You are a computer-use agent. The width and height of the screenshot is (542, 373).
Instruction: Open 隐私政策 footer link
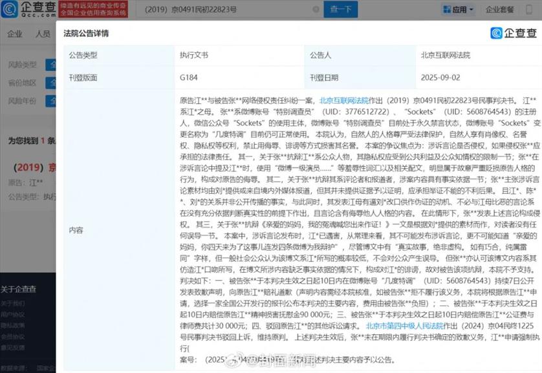12,326
